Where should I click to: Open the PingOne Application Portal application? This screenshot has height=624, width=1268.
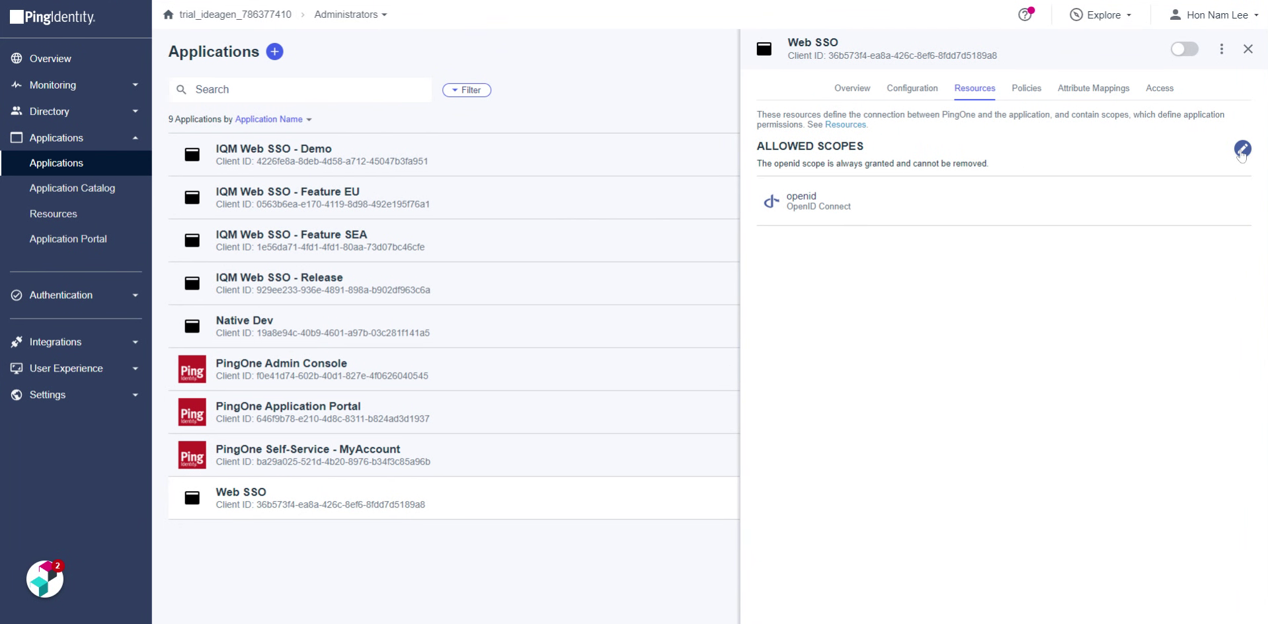(454, 412)
